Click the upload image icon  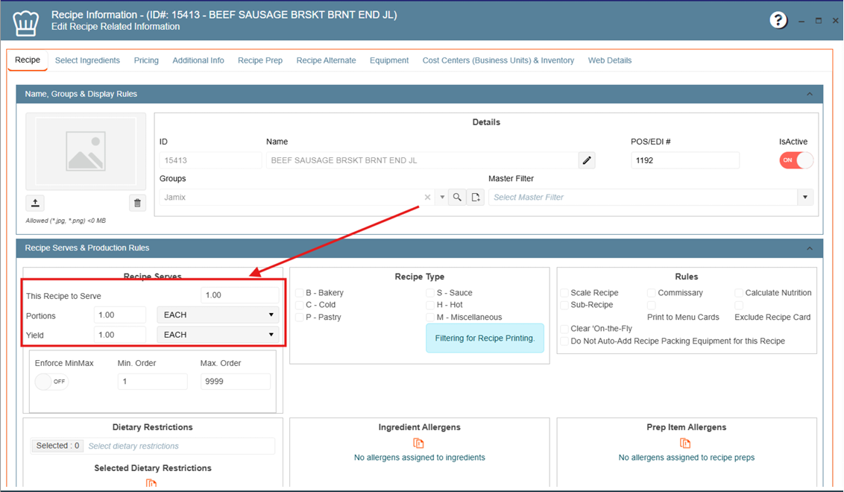pos(35,203)
